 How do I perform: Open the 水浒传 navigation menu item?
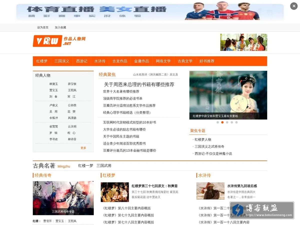100,61
